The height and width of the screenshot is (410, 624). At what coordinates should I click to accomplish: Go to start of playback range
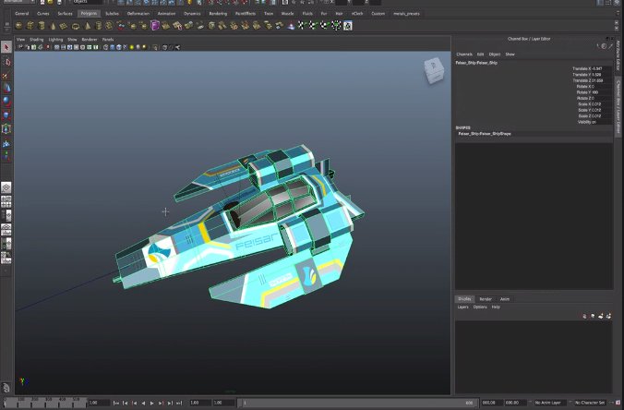pos(115,404)
